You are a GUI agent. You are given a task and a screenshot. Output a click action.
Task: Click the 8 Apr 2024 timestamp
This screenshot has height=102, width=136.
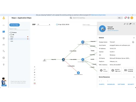(x=64, y=24)
